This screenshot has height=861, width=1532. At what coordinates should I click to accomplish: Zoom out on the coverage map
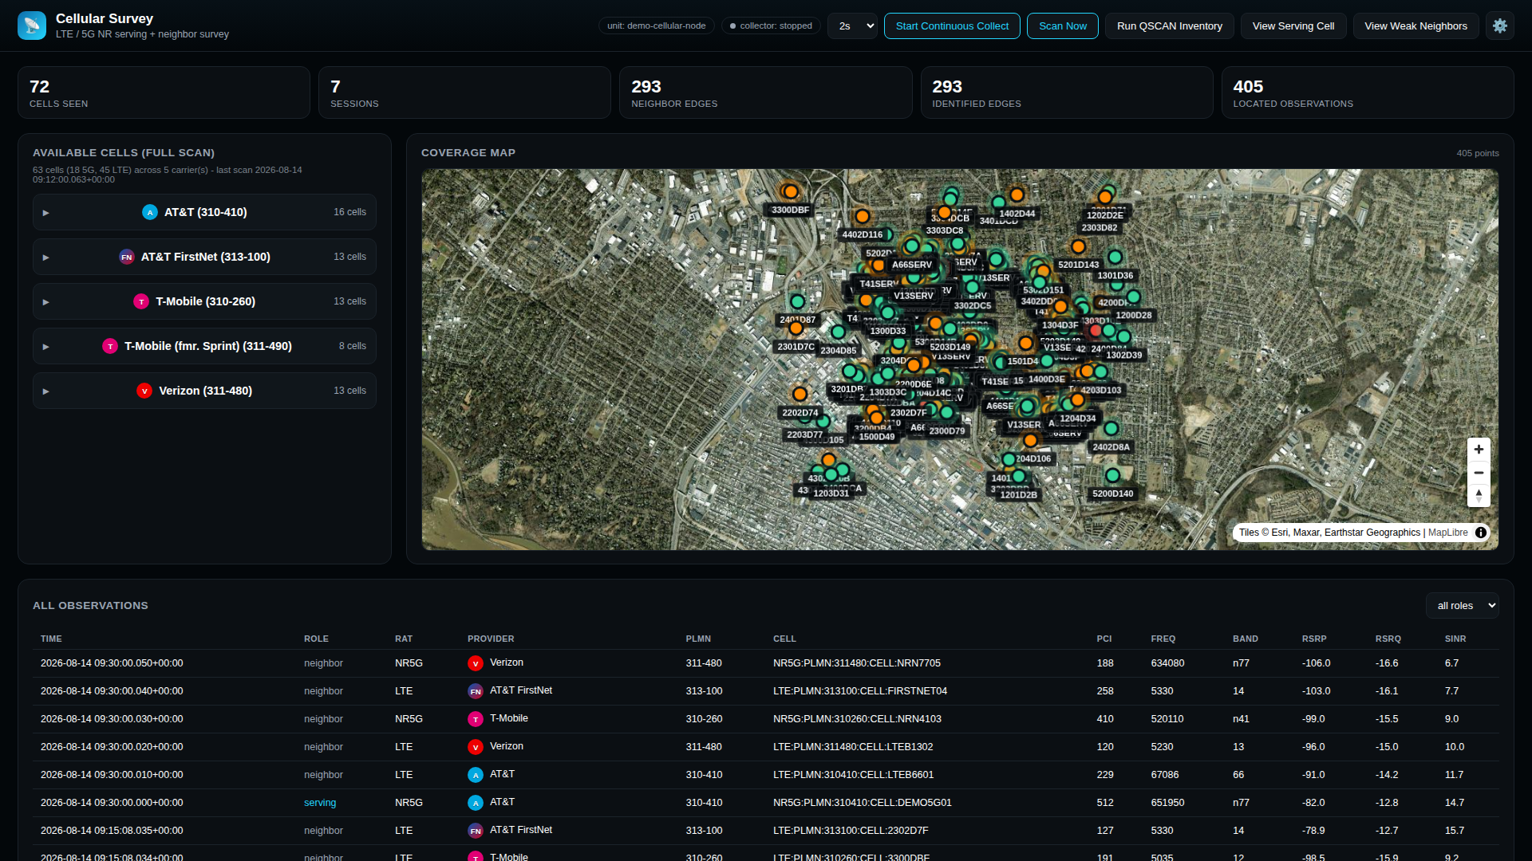click(x=1479, y=473)
